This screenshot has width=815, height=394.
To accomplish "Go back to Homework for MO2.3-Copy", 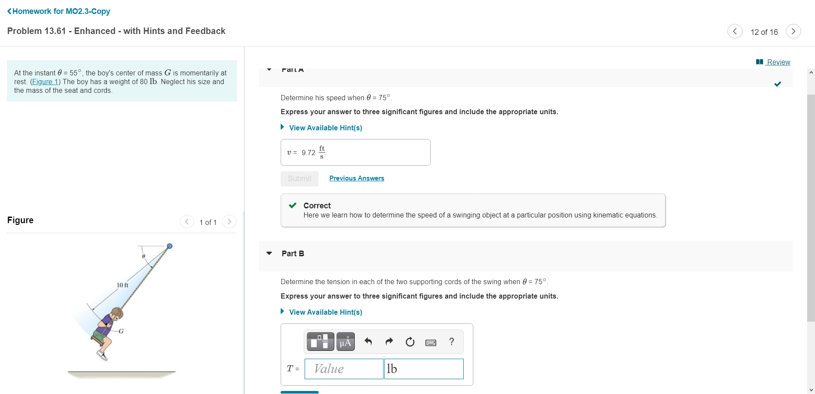I will (x=59, y=11).
